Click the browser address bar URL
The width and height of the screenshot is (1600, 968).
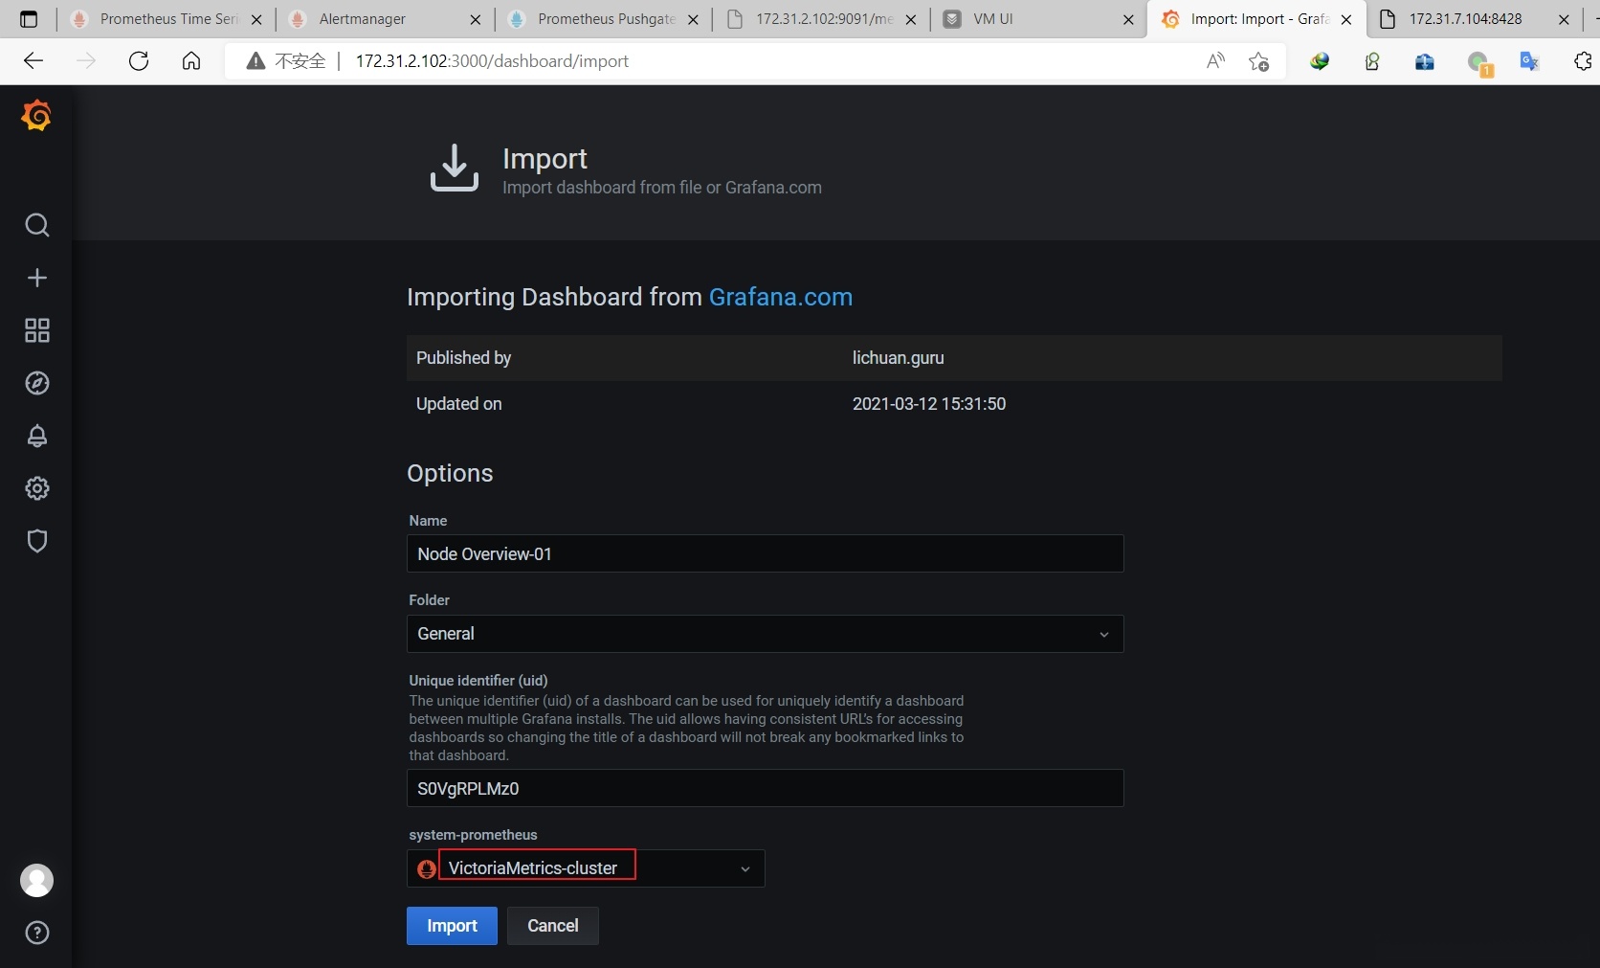(492, 61)
